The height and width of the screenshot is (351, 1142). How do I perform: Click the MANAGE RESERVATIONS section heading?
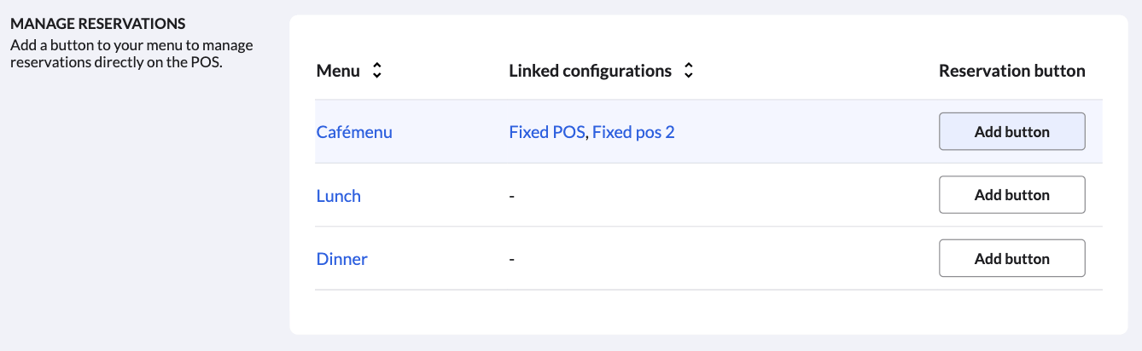(98, 23)
